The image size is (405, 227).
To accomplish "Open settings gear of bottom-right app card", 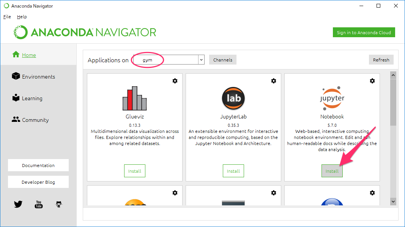I will [372, 193].
